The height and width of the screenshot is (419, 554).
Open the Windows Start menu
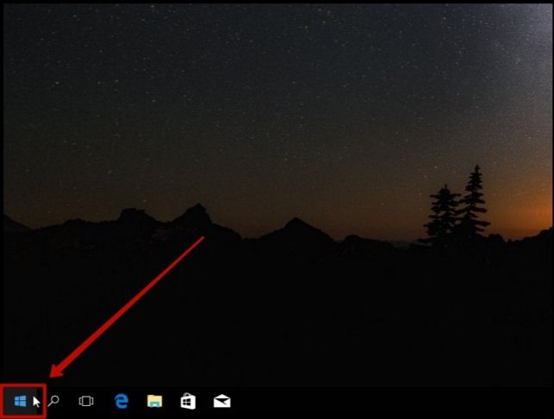point(21,402)
